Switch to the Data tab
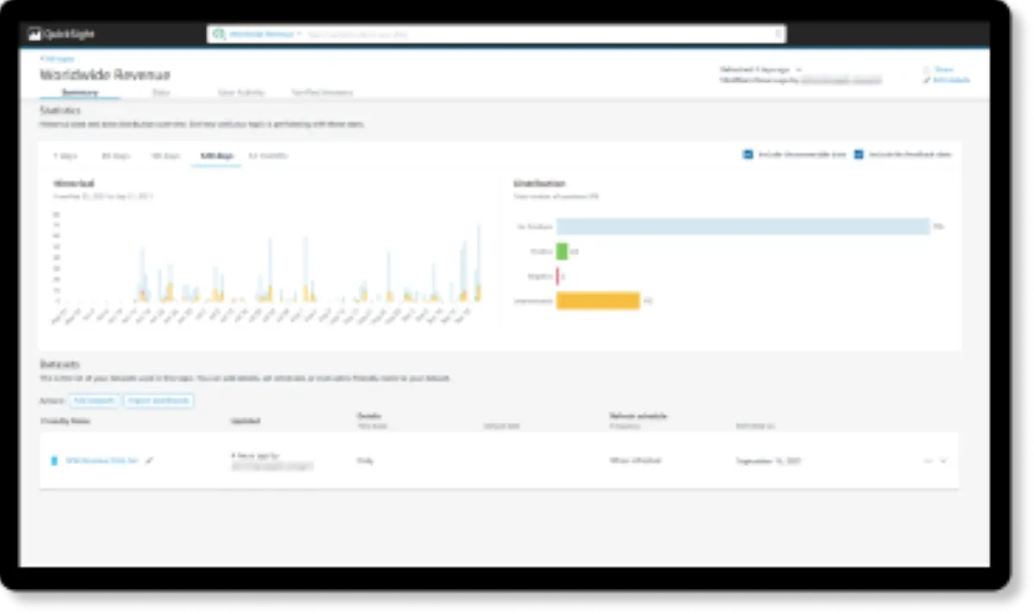1034x614 pixels. (x=161, y=92)
